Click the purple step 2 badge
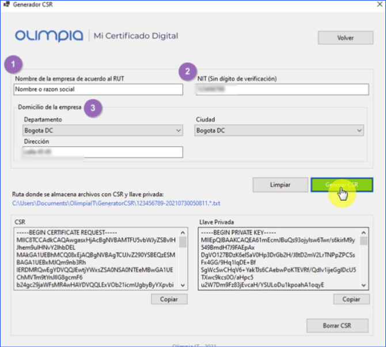386x347 pixels. point(186,71)
